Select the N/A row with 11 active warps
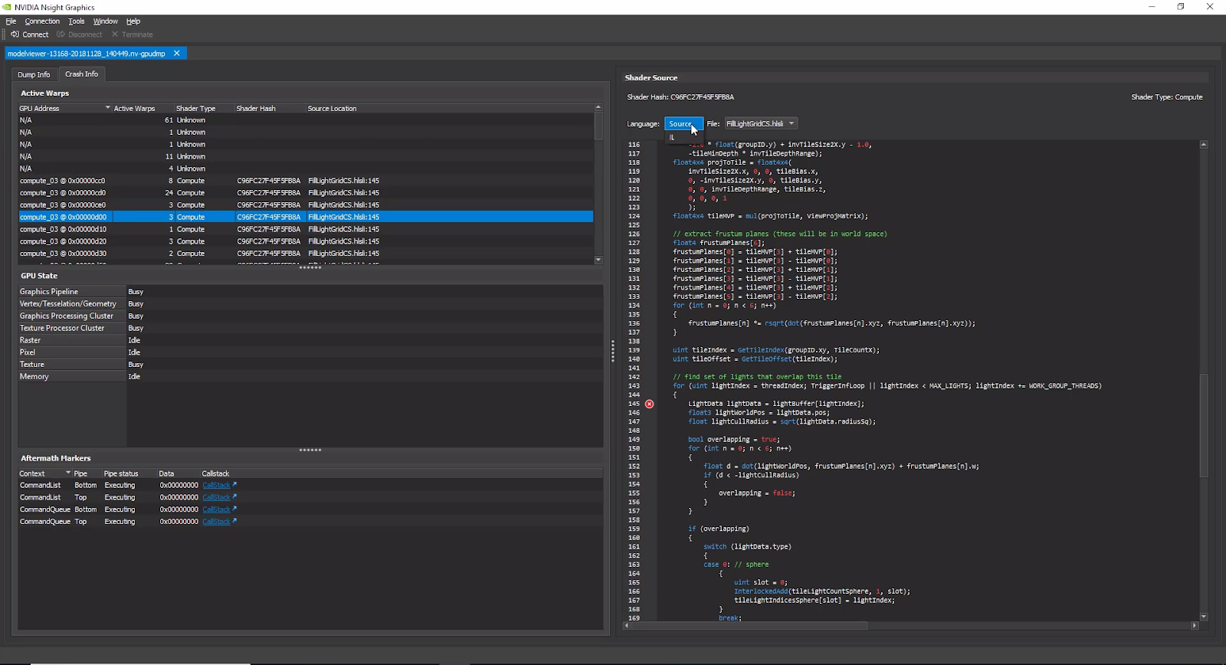 pyautogui.click(x=306, y=156)
